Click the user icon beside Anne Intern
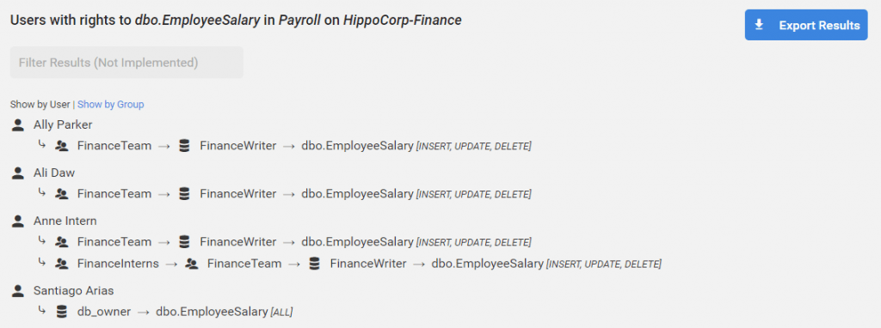881x328 pixels. pos(18,222)
